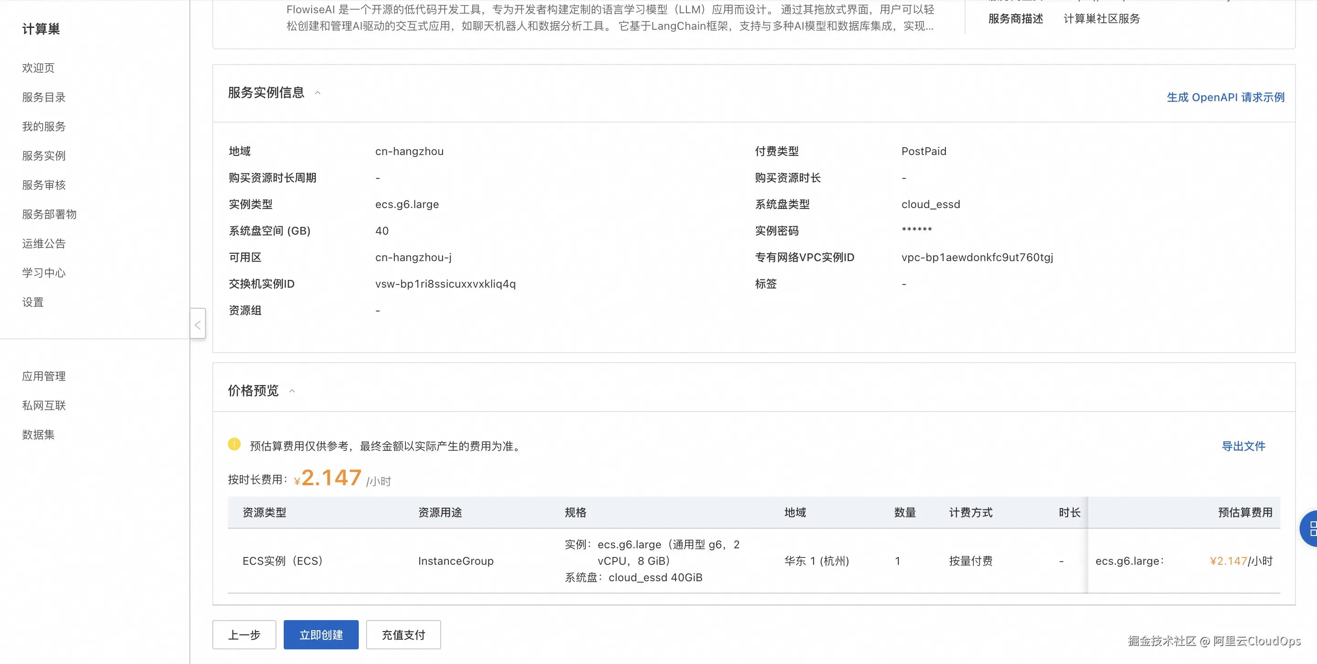1317x664 pixels.
Task: Open 我的服务 page
Action: (43, 126)
